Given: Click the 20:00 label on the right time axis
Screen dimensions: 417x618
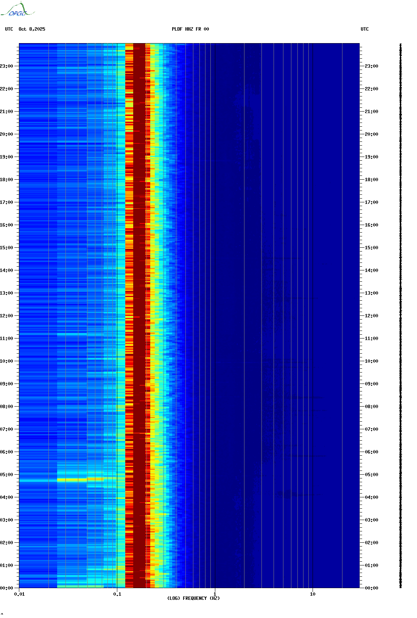Looking at the screenshot, I should 372,134.
